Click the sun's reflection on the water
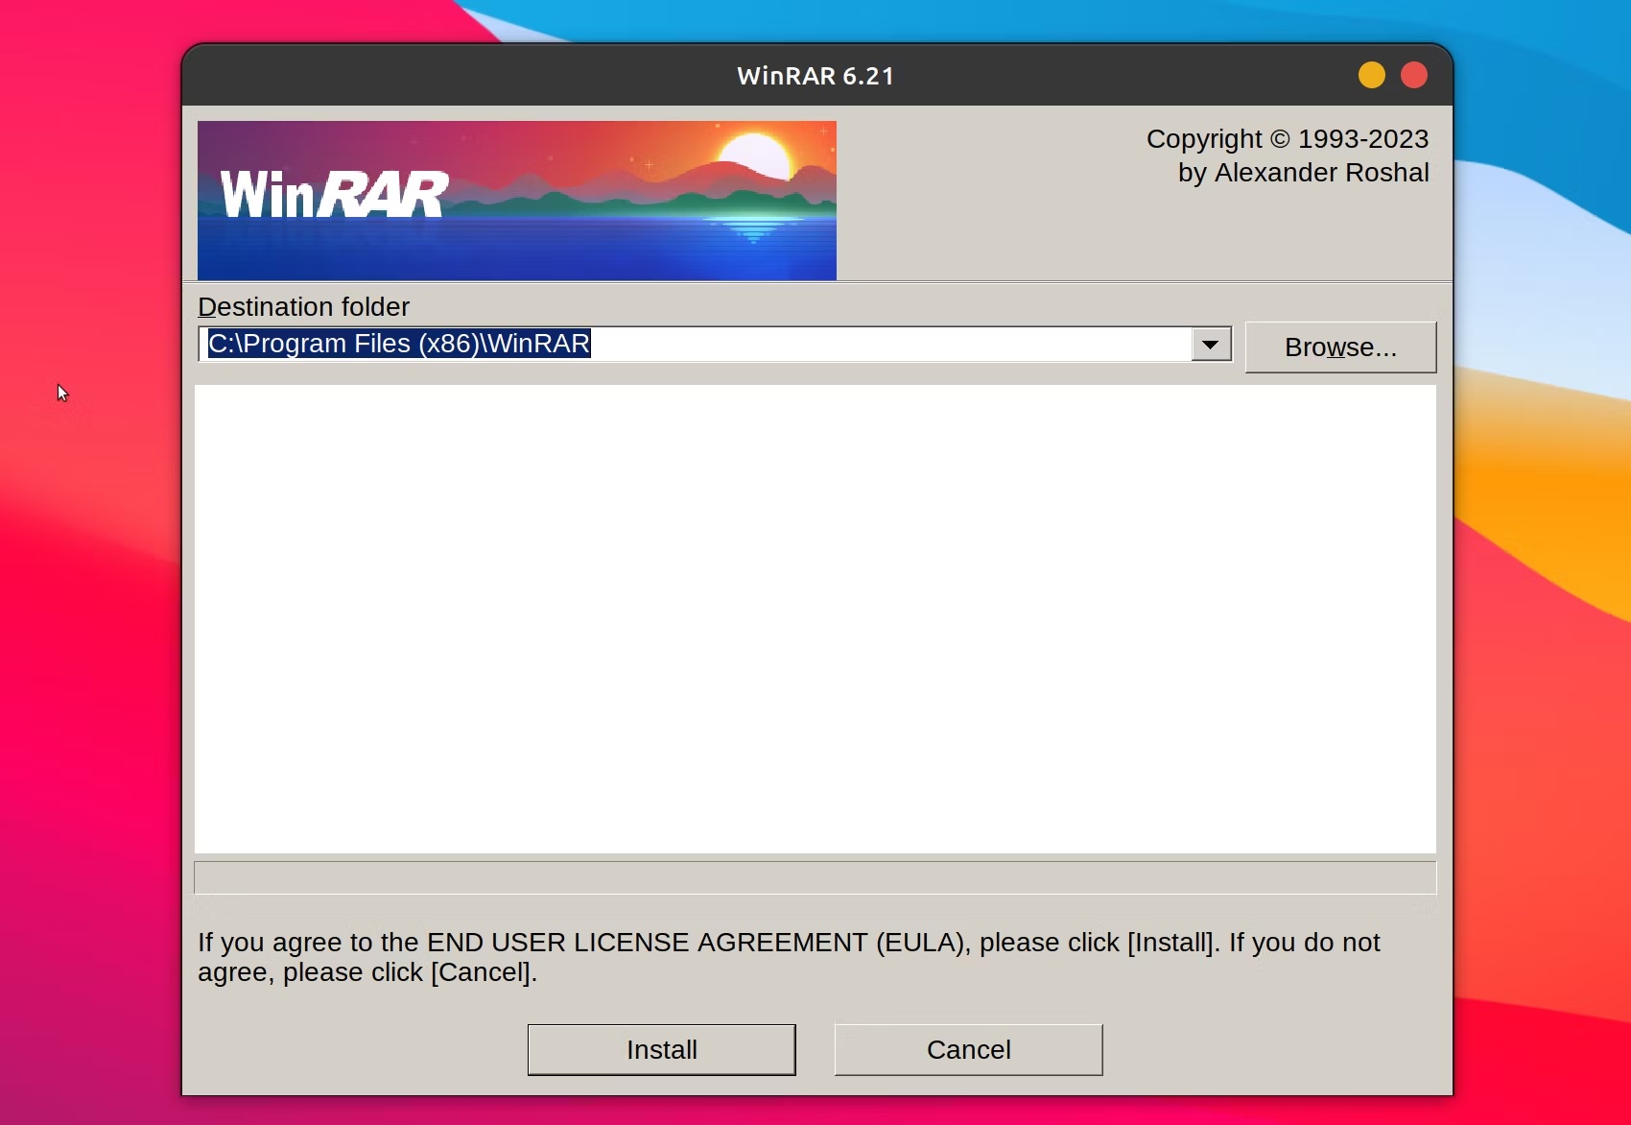Image resolution: width=1631 pixels, height=1125 pixels. [754, 230]
